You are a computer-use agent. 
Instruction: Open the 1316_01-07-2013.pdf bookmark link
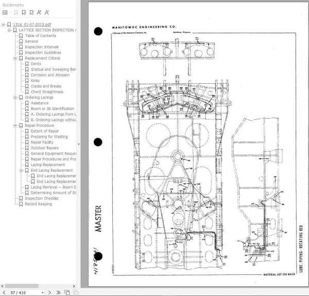pos(32,25)
